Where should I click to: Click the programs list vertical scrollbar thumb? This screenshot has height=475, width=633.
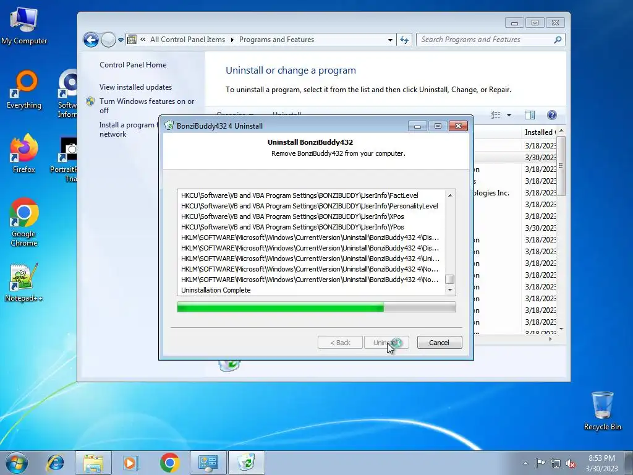click(x=561, y=166)
